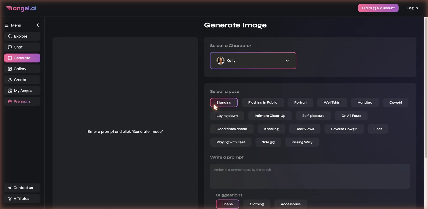The image size is (428, 209).
Task: Switch to the Accessories suggestions tab
Action: pyautogui.click(x=291, y=204)
